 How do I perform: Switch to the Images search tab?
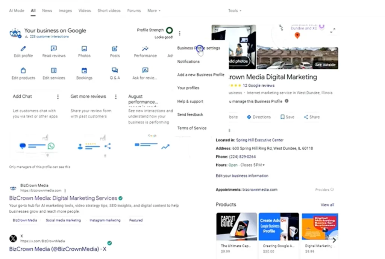pos(65,11)
